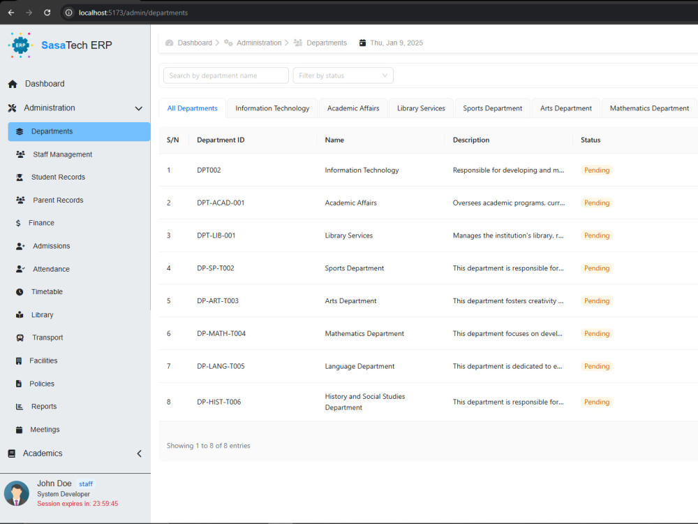
Task: Click the breadcrumb Administration gears icon
Action: [228, 43]
